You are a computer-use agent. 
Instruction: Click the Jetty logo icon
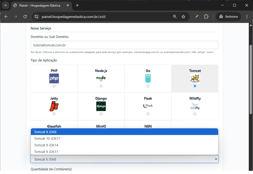point(54,106)
